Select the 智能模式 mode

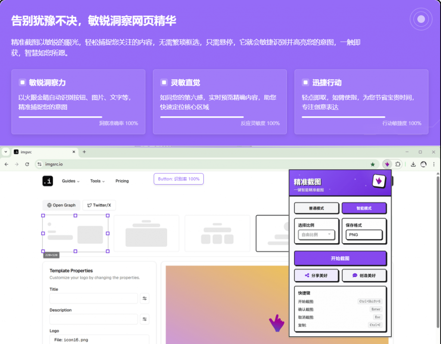[x=364, y=208]
